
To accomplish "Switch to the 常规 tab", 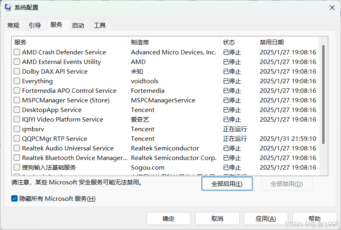I will [x=13, y=26].
